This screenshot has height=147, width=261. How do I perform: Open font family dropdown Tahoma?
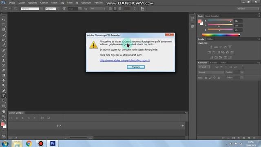point(41,9)
